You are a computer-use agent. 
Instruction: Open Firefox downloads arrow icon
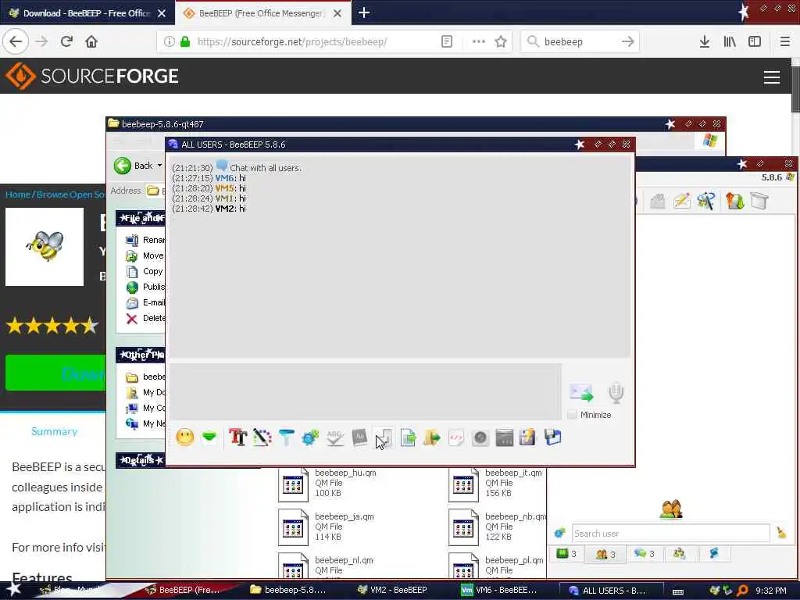coord(704,41)
